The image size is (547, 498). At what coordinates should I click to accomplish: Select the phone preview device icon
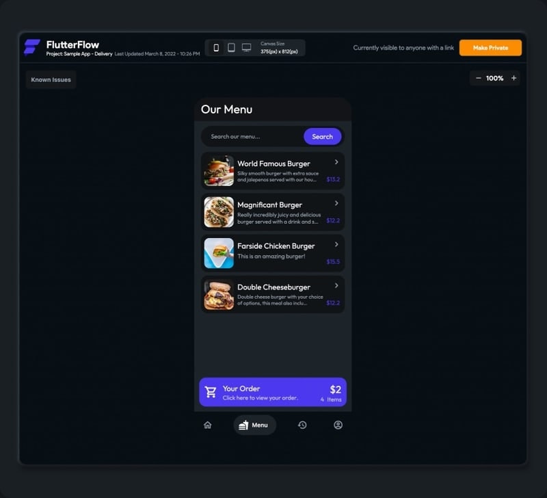pyautogui.click(x=216, y=47)
